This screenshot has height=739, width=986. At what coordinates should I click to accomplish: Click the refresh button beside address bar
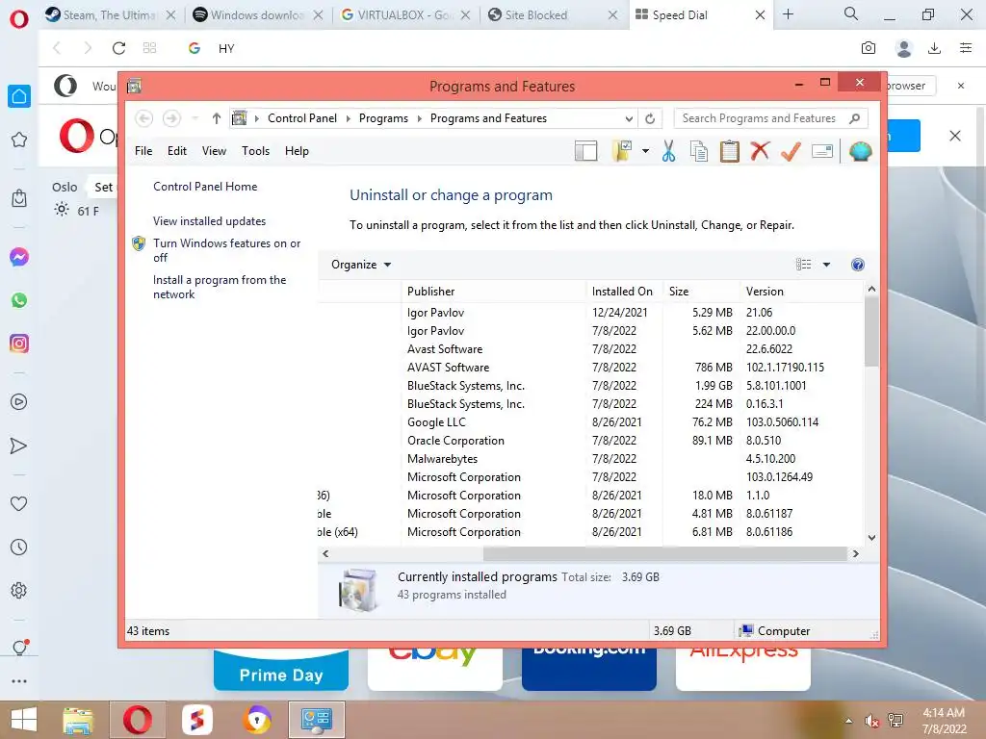(650, 118)
